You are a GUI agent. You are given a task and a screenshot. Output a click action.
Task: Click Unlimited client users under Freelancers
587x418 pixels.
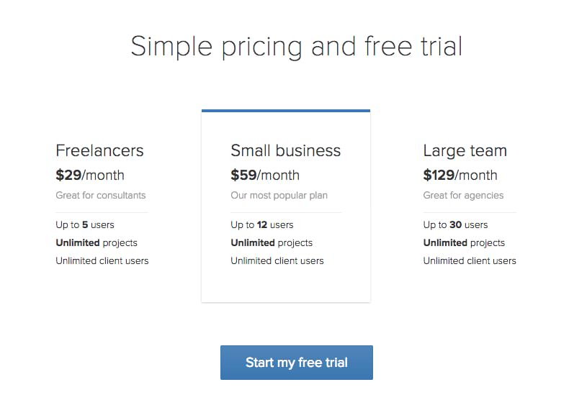(102, 260)
